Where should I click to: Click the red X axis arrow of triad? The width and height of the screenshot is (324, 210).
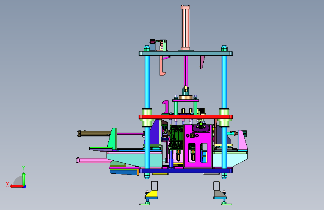[16, 186]
